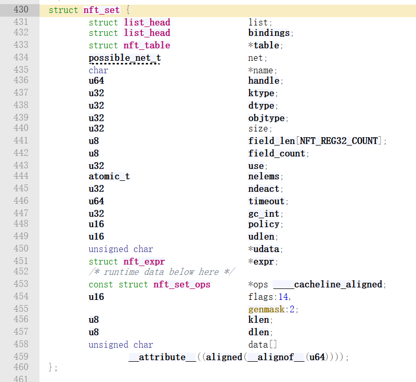Click the 'ktype' member name
Screen dimensions: 416x382
pos(261,94)
